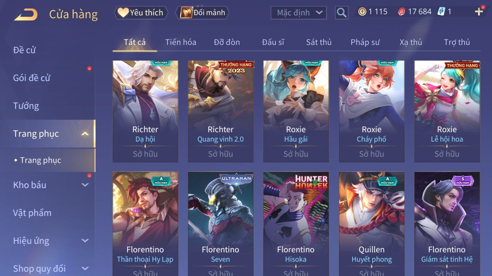Image resolution: width=492 pixels, height=276 pixels.
Task: Tap the plus icon to add currency
Action: 479,12
